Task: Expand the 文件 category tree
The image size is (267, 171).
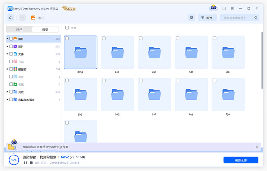Action: (x=7, y=54)
